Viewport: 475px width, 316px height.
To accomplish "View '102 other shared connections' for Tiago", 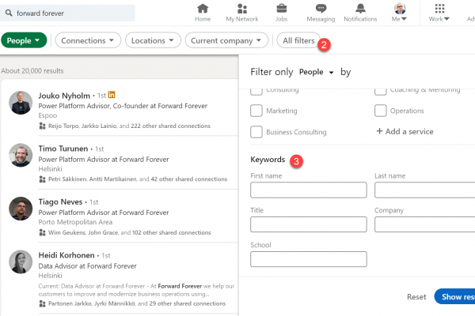I will (x=172, y=232).
